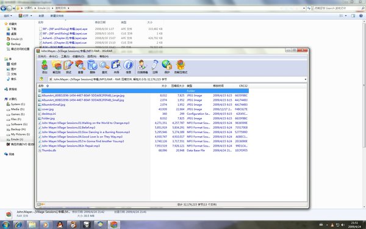Click the Internet Explorer taskbar icon
366x229 pixels.
pos(19,225)
